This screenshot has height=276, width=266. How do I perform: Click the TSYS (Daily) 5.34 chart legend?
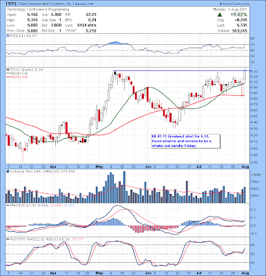pos(25,70)
